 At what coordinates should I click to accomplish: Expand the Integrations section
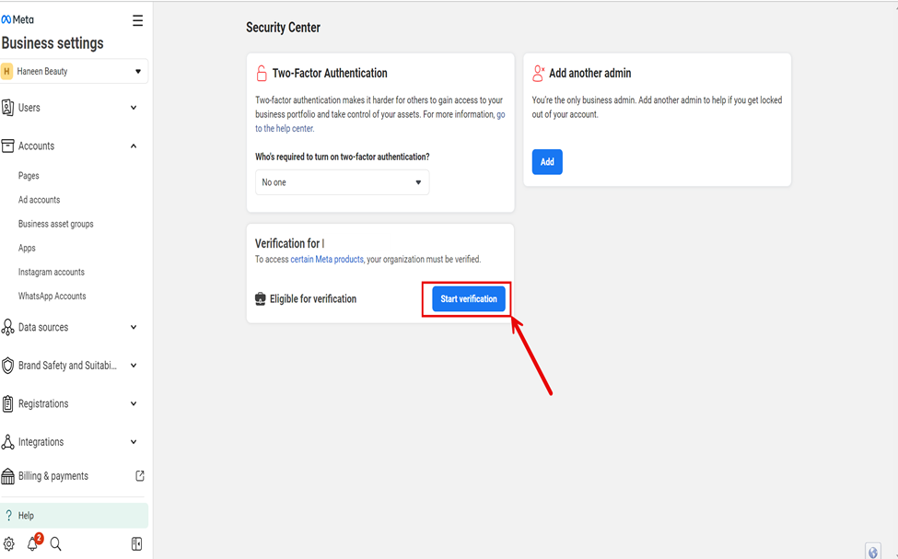pyautogui.click(x=134, y=441)
